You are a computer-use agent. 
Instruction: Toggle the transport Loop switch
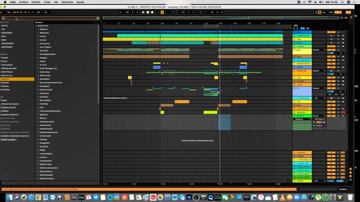[201, 12]
